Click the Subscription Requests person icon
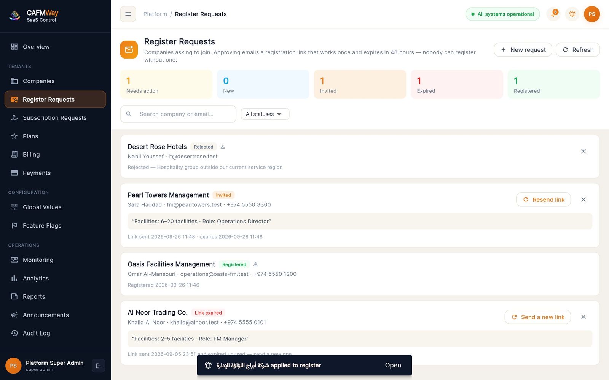 pyautogui.click(x=14, y=118)
